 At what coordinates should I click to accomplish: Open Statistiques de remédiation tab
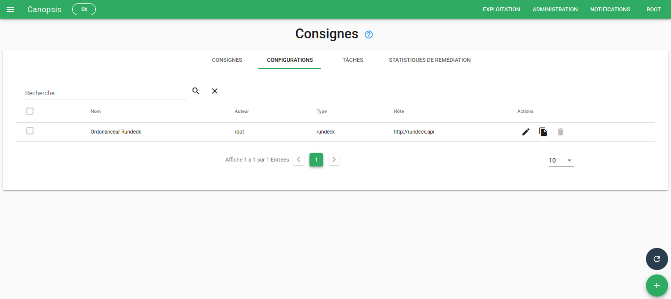pyautogui.click(x=430, y=60)
